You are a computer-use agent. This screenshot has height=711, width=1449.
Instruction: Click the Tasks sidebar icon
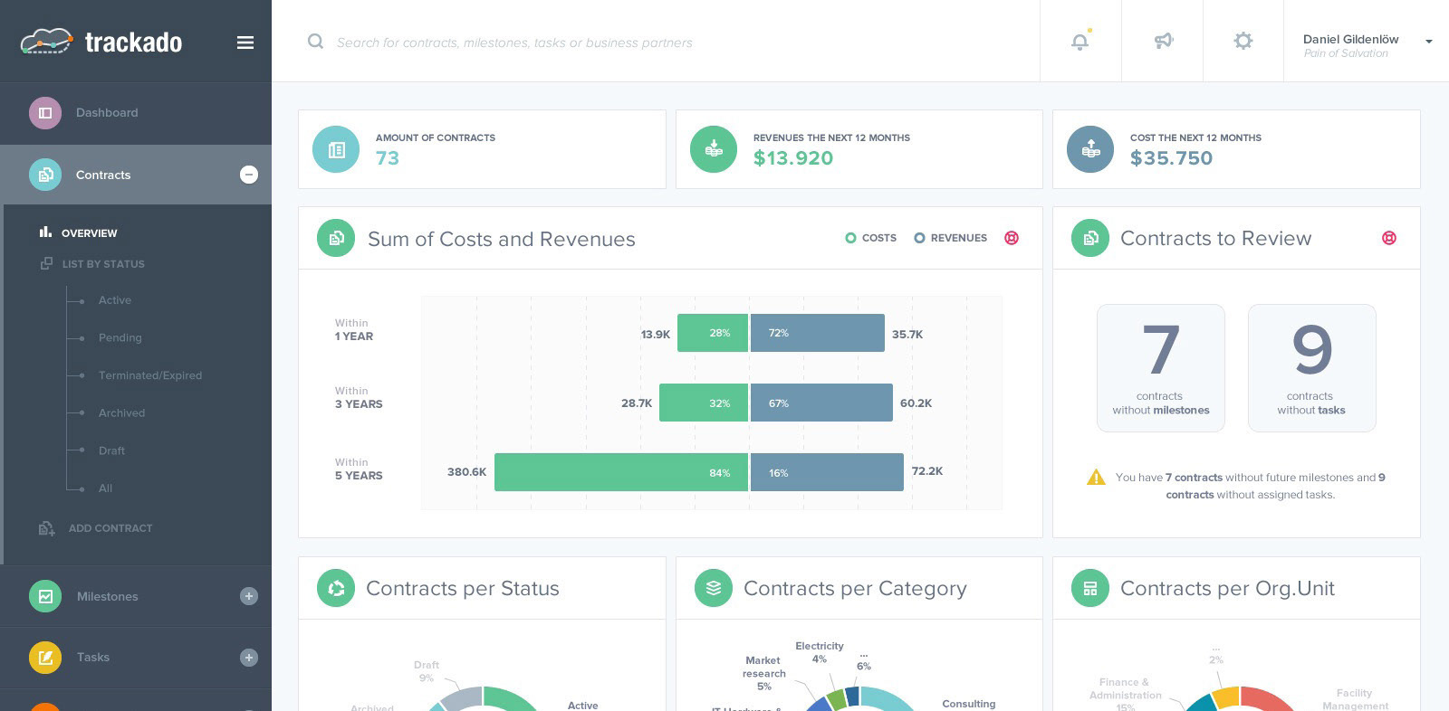click(x=45, y=658)
